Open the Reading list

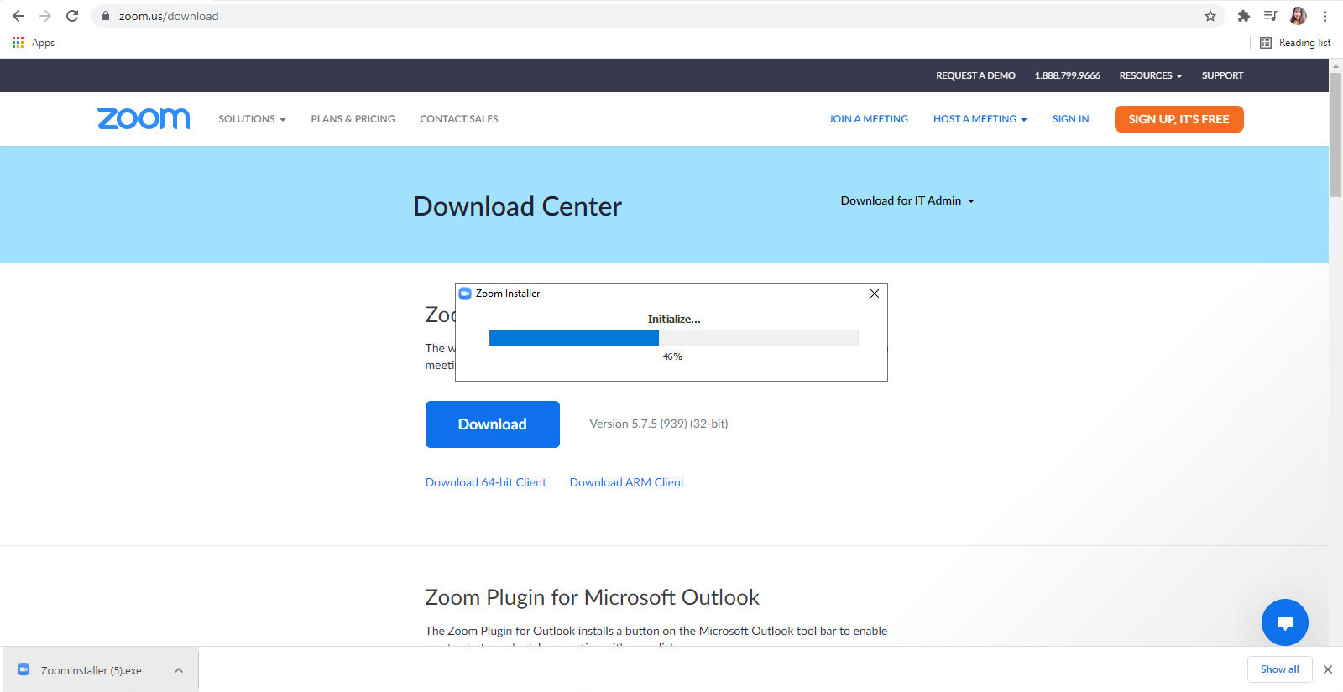[1295, 43]
